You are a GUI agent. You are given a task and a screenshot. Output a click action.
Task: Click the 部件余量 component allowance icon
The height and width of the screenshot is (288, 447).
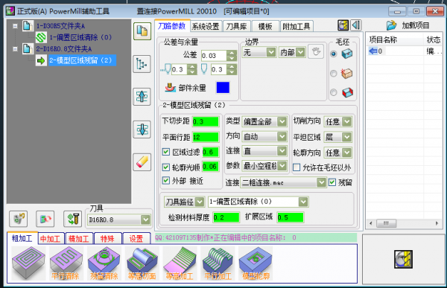click(171, 88)
